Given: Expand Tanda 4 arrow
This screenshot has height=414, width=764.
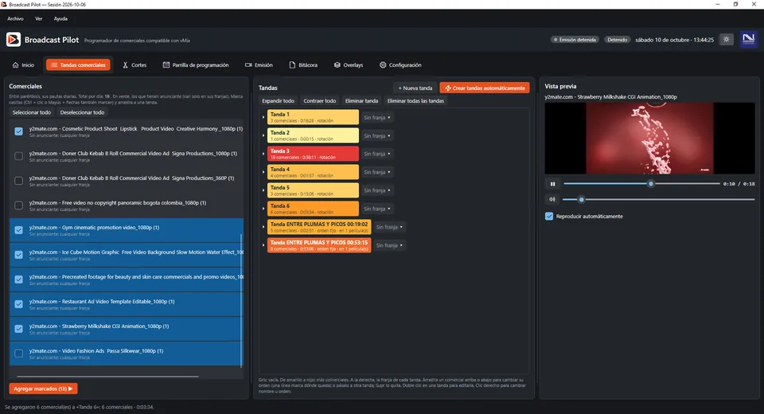Looking at the screenshot, I should pos(263,172).
